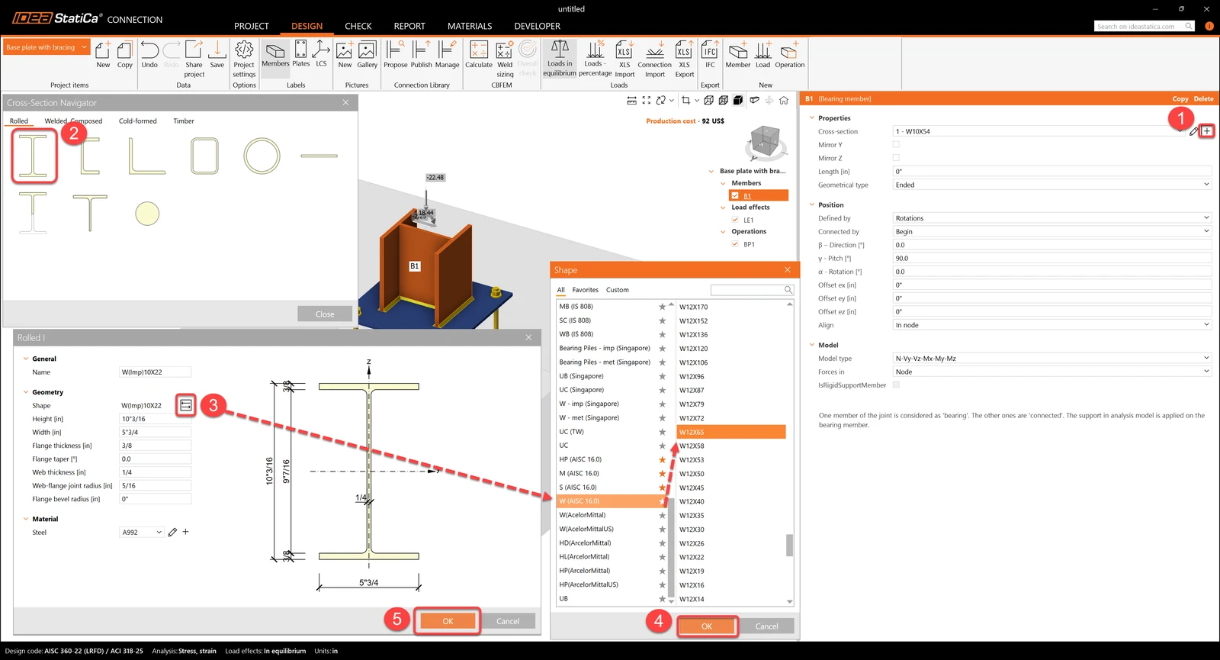The height and width of the screenshot is (660, 1220).
Task: Toggle the Mirror Y checkbox
Action: coord(896,144)
